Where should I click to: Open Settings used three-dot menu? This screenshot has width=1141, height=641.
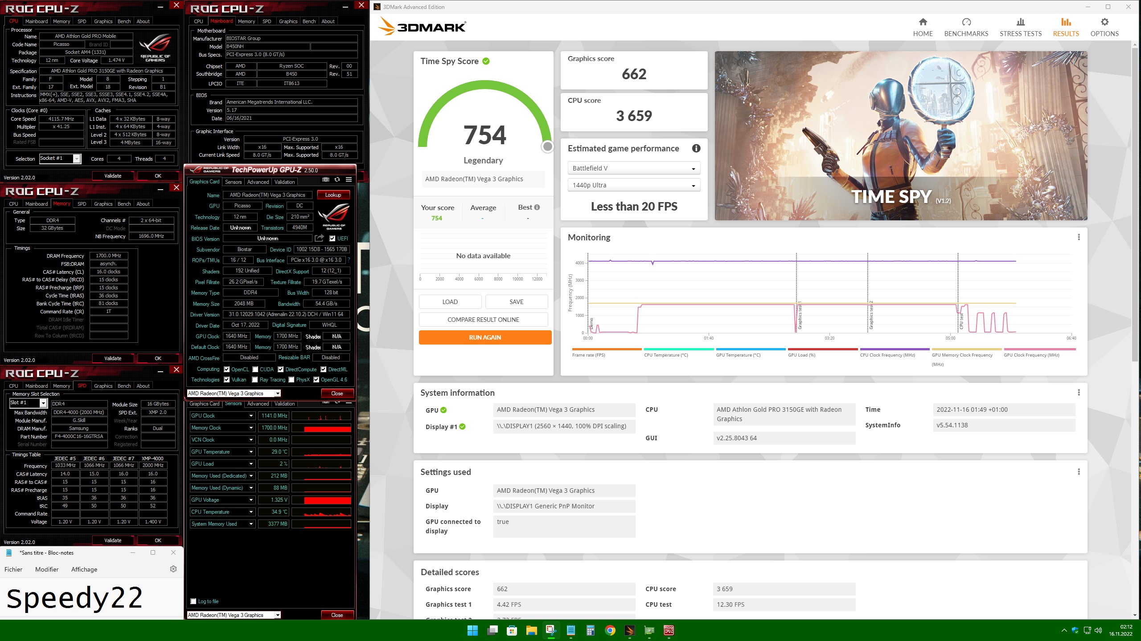coord(1079,472)
